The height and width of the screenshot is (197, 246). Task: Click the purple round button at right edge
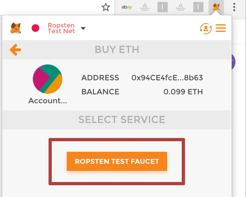pos(233,62)
